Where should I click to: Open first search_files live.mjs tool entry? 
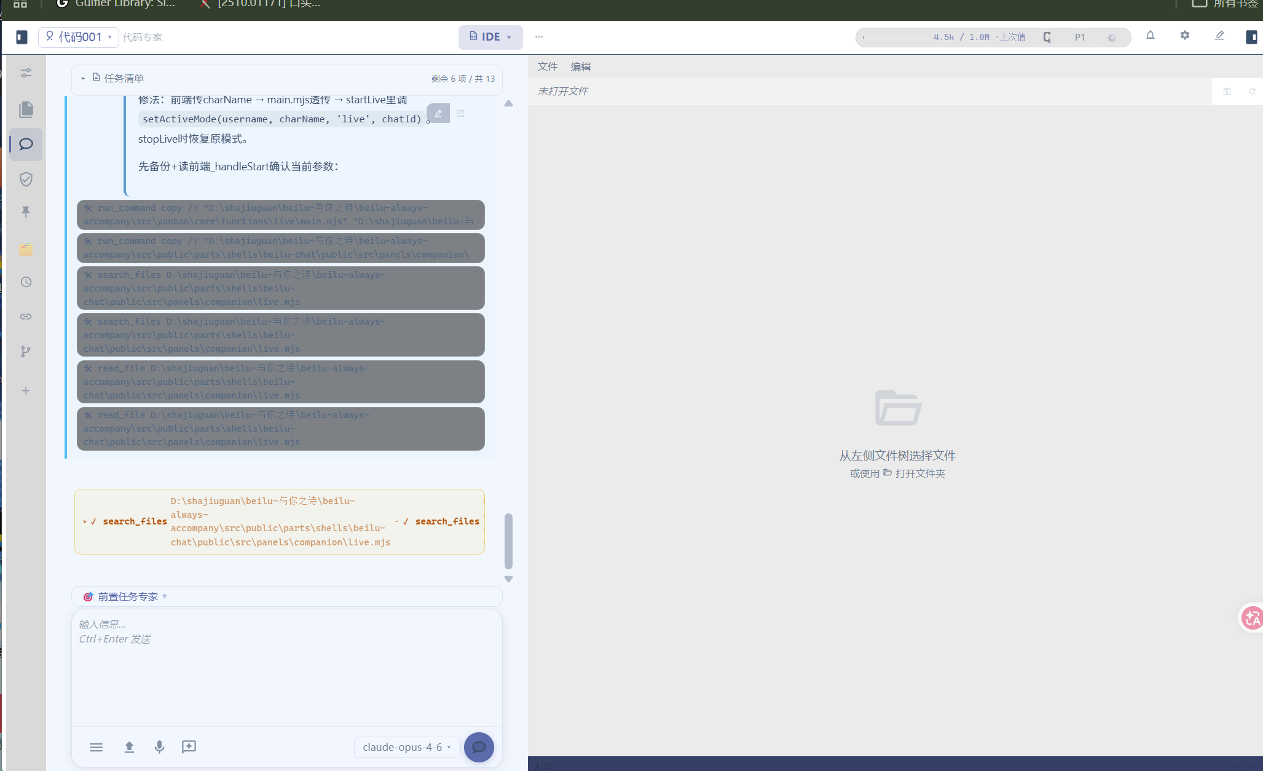(x=281, y=288)
